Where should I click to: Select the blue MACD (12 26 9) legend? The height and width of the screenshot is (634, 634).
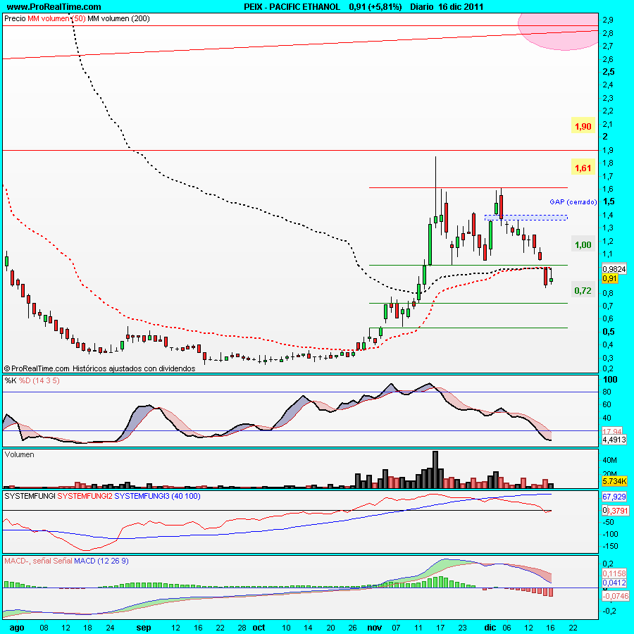101,561
